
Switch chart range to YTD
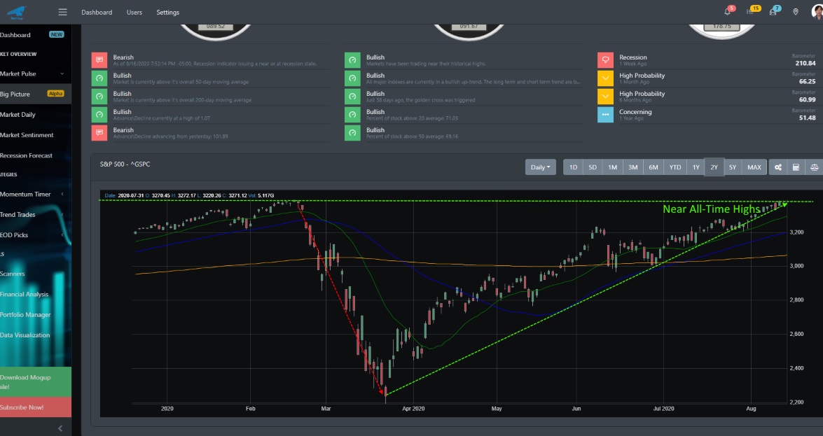click(675, 167)
